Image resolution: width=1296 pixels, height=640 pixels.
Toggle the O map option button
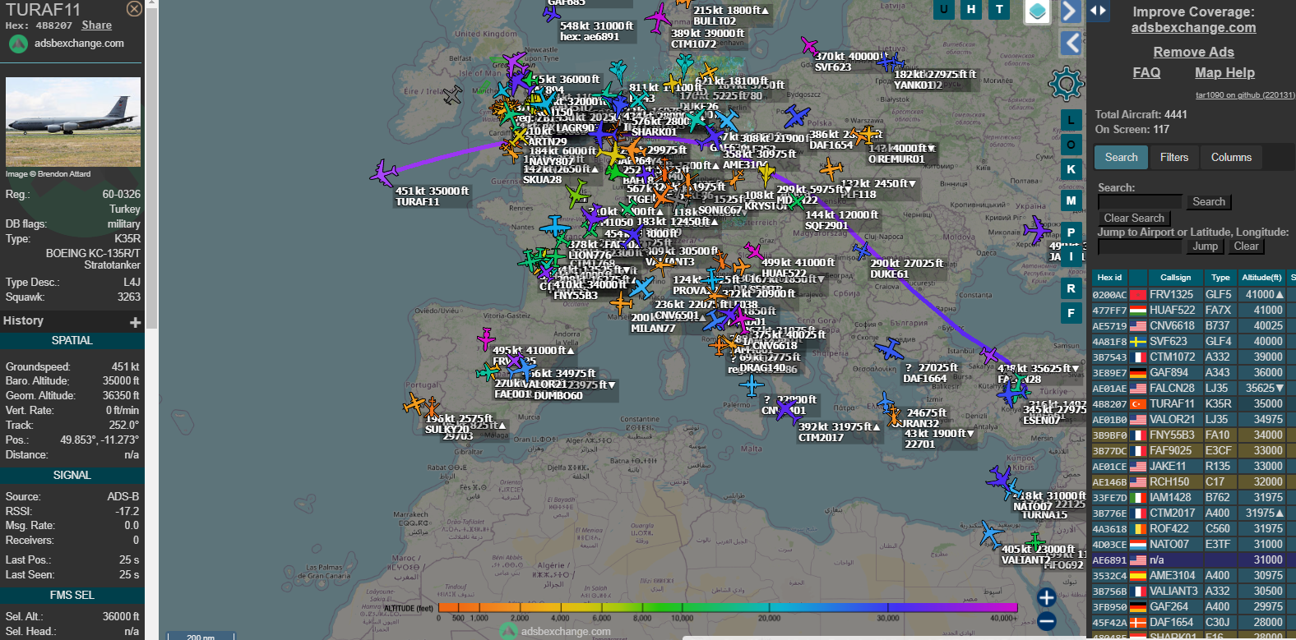(x=1071, y=145)
